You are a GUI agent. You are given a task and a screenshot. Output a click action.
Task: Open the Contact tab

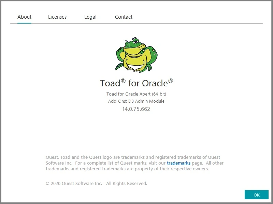(x=124, y=17)
